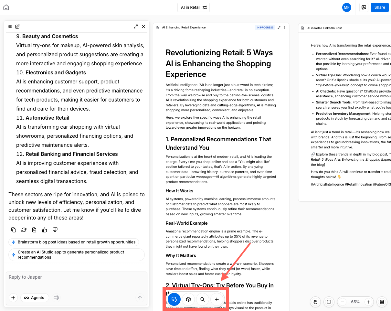The image size is (391, 311).
Task: Toggle the blue chat button in the canvas toolbar
Action: [174, 299]
